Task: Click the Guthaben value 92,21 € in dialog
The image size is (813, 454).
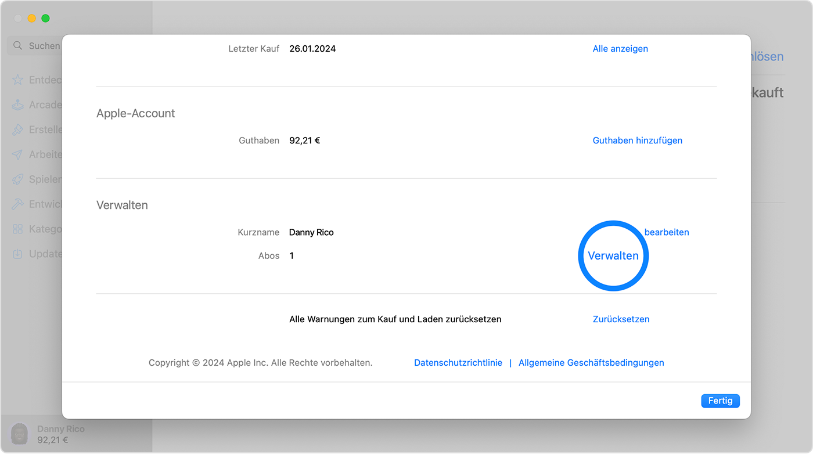Action: point(304,140)
